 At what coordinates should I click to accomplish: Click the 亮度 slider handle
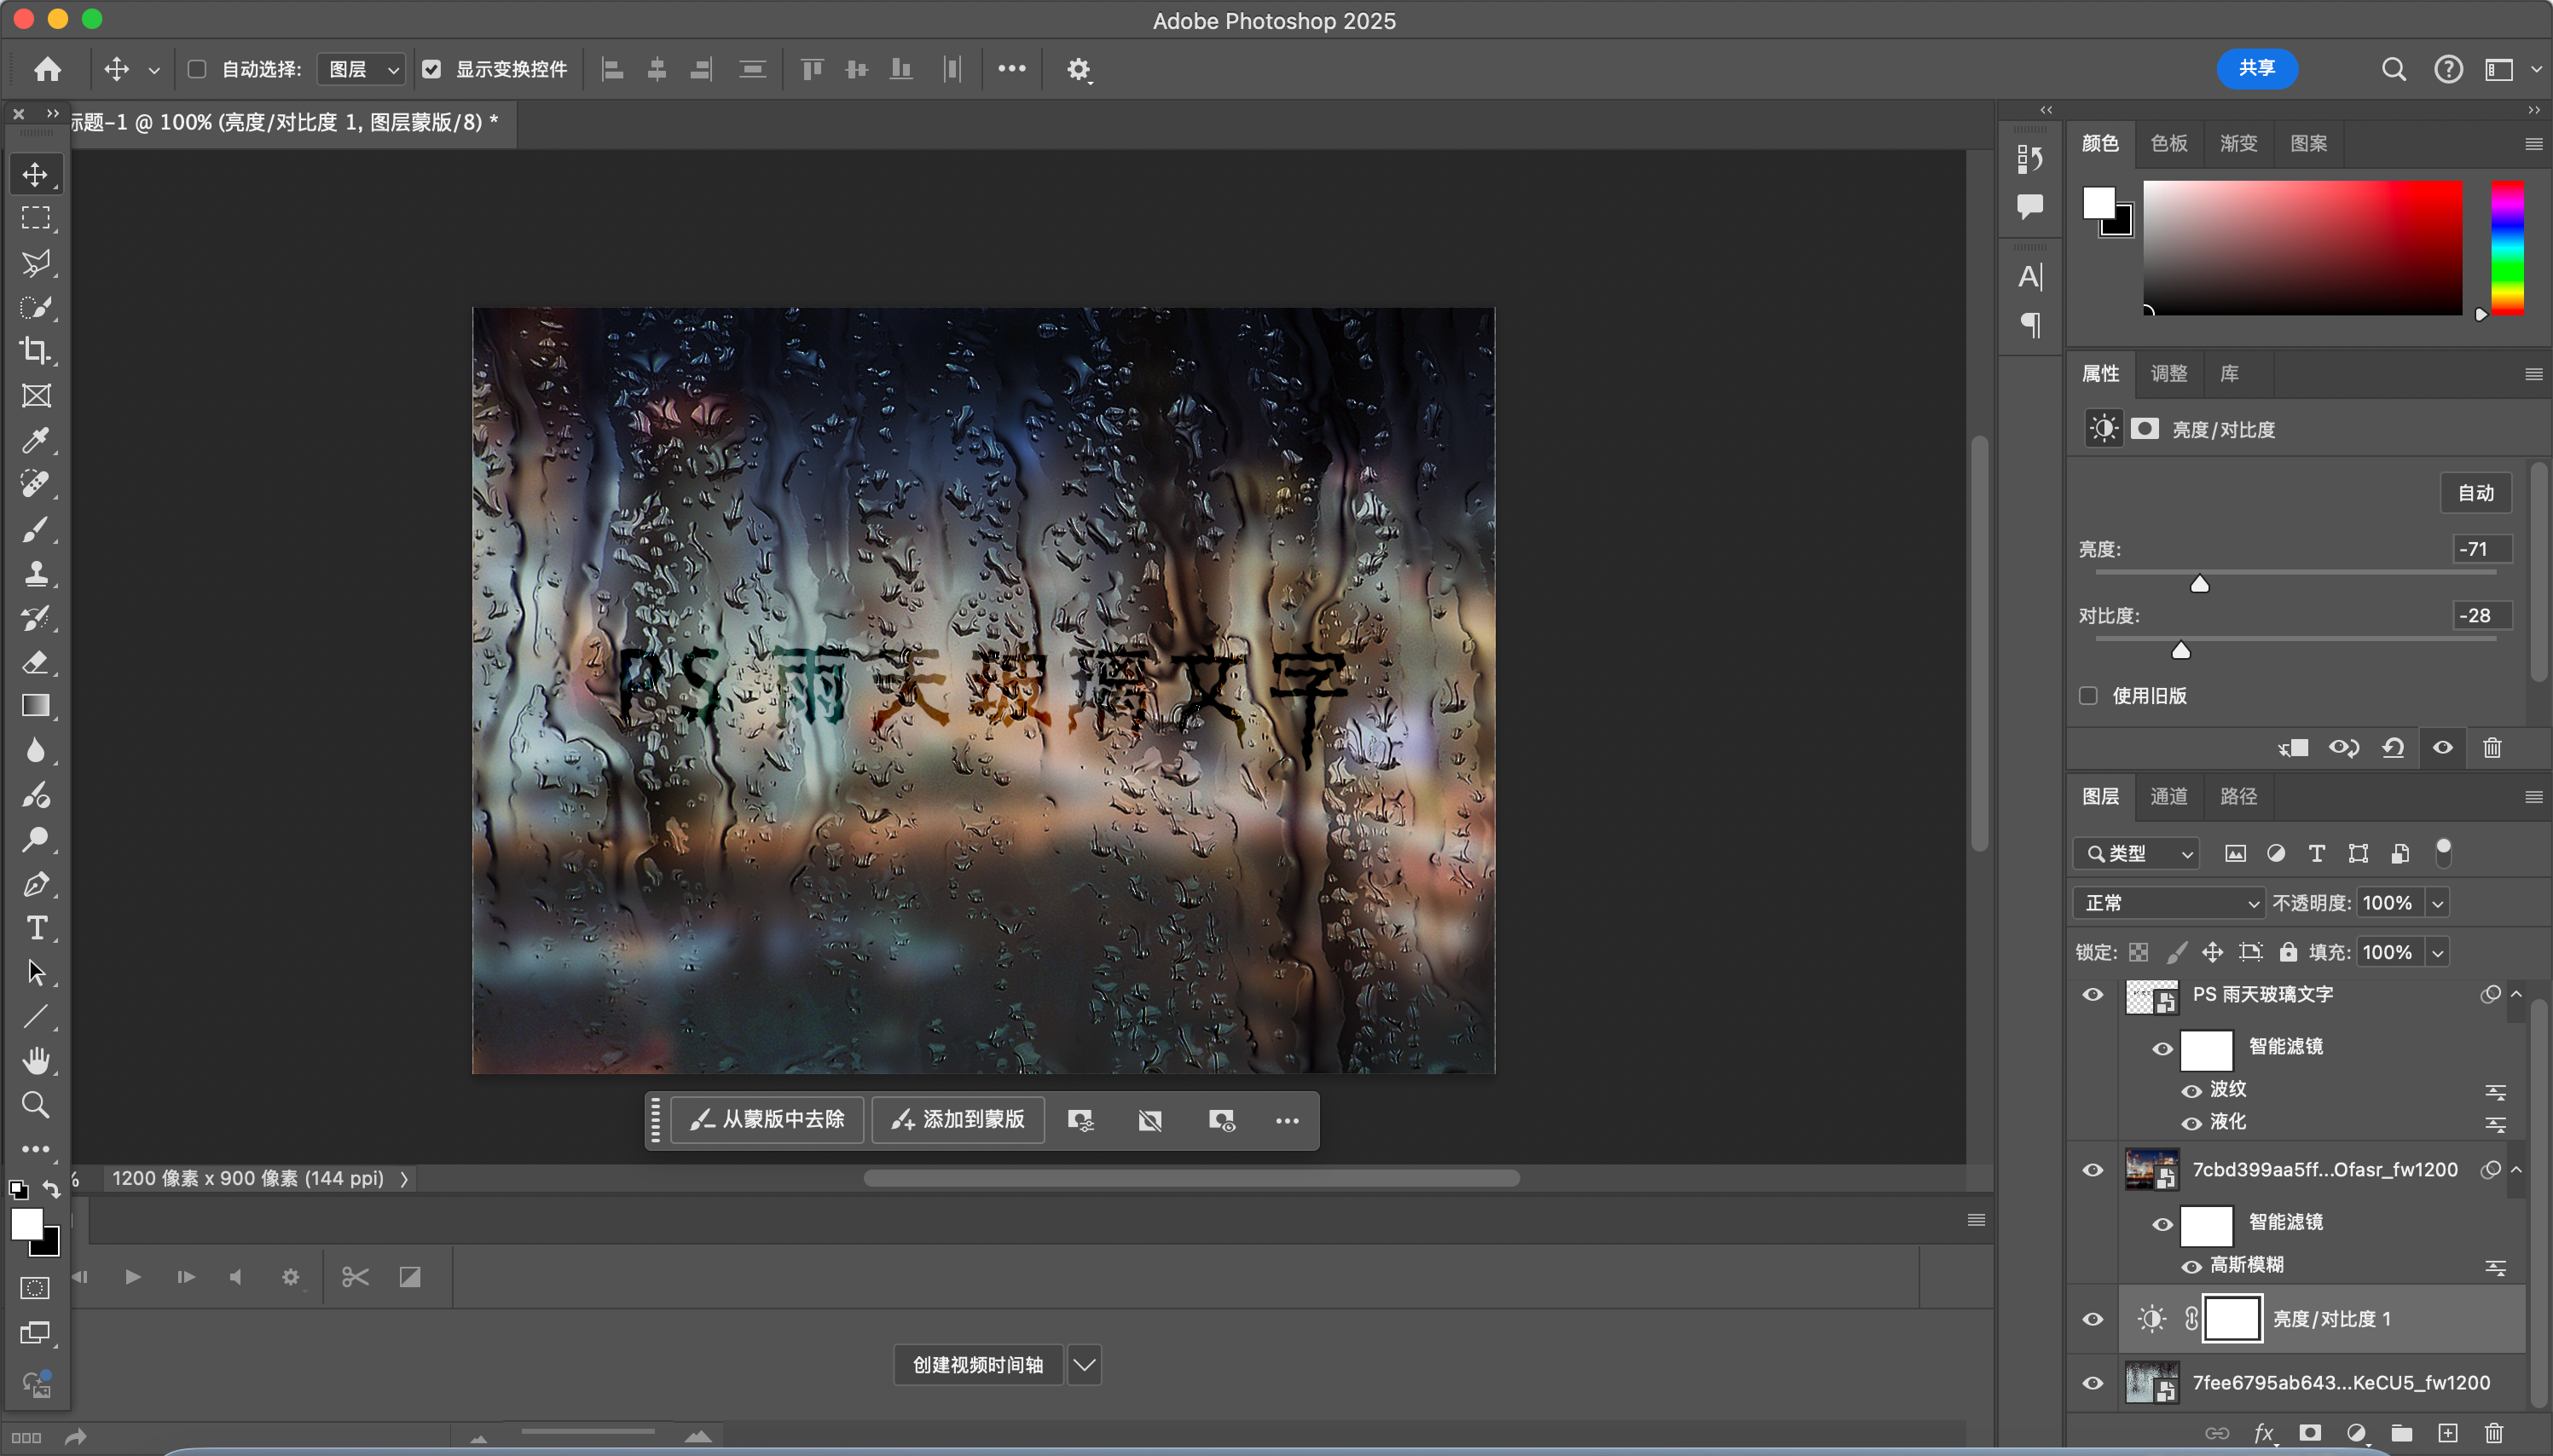point(2199,584)
